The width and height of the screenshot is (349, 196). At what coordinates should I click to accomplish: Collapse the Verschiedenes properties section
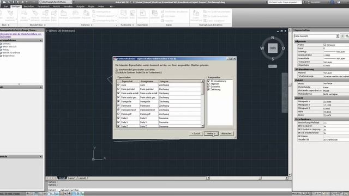(321, 119)
